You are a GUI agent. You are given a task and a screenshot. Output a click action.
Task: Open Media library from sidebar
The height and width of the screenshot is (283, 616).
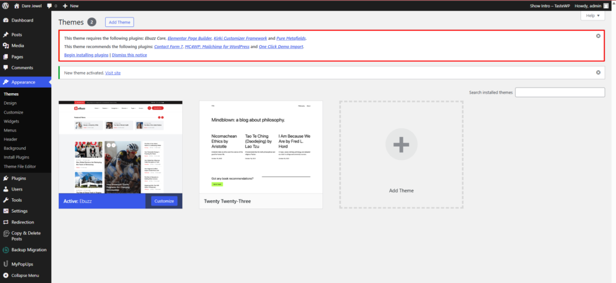(x=17, y=46)
